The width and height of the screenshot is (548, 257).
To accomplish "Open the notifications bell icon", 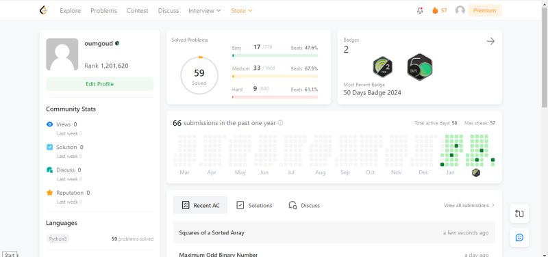I will 420,10.
